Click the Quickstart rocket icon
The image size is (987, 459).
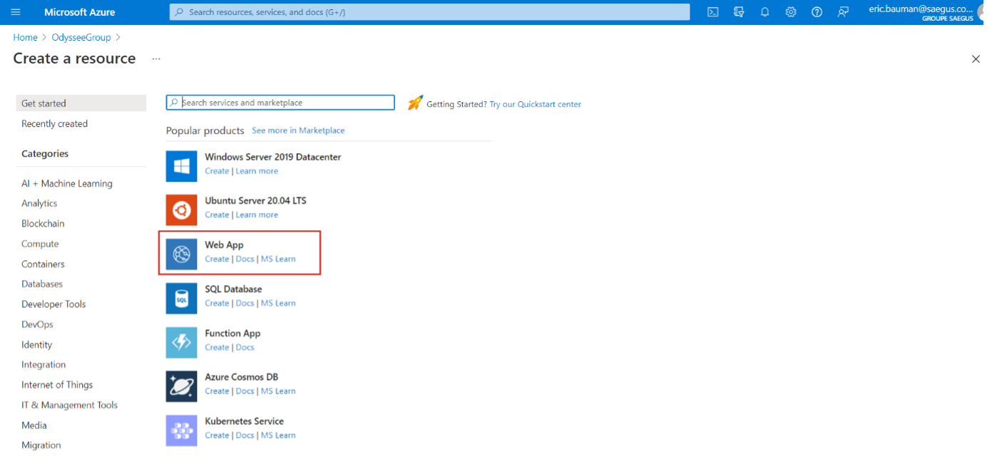coord(415,103)
